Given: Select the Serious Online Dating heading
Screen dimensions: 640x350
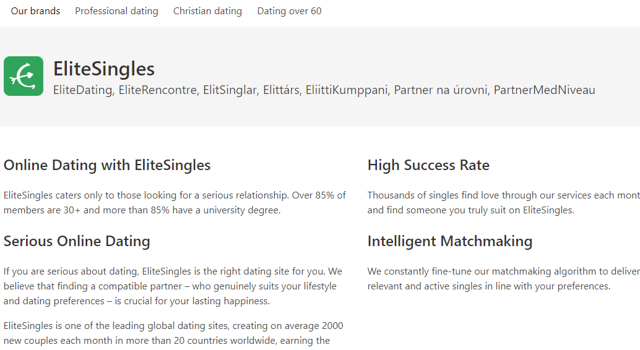Looking at the screenshot, I should tap(77, 241).
